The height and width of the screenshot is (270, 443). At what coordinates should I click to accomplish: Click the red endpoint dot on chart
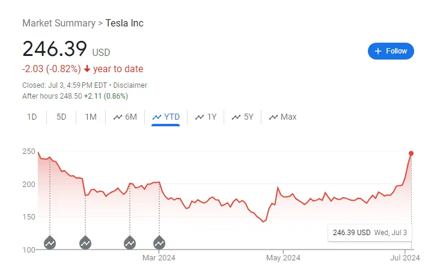pos(411,153)
